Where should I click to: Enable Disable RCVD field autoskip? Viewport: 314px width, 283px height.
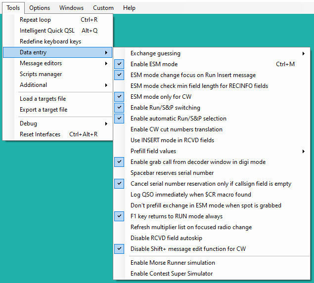[x=212, y=238]
